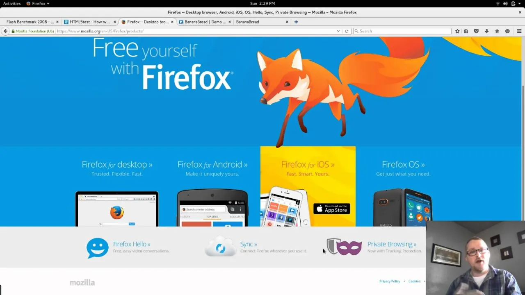525x295 pixels.
Task: Reload the page with the refresh icon
Action: (x=347, y=31)
